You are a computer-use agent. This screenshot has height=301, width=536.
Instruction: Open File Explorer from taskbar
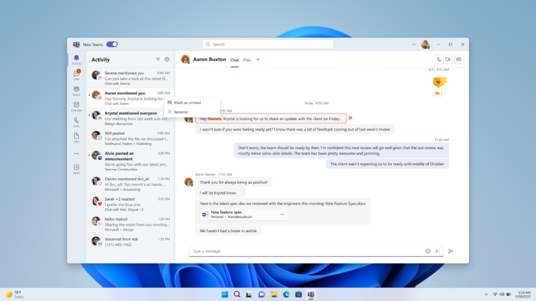[x=274, y=295]
